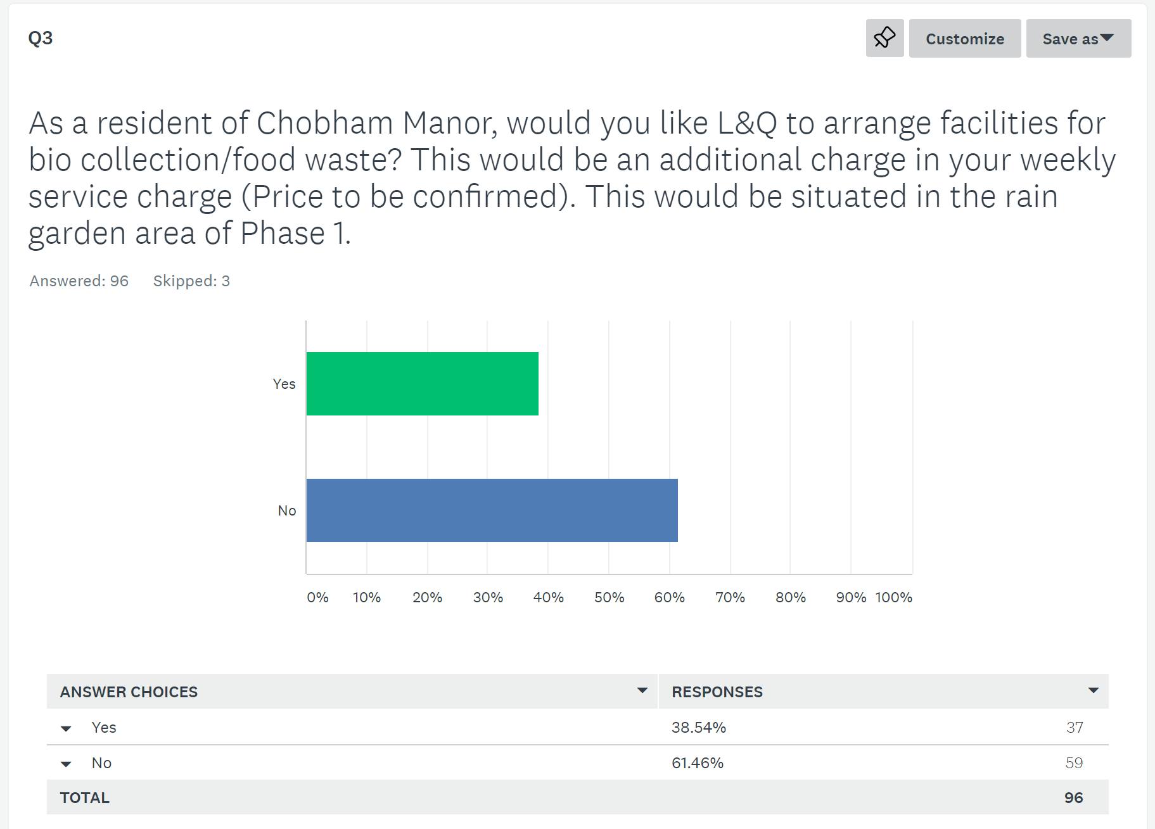This screenshot has width=1155, height=829.
Task: Click the 59 response count
Action: (x=1074, y=763)
